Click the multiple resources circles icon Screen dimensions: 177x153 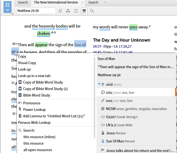pos(68,11)
